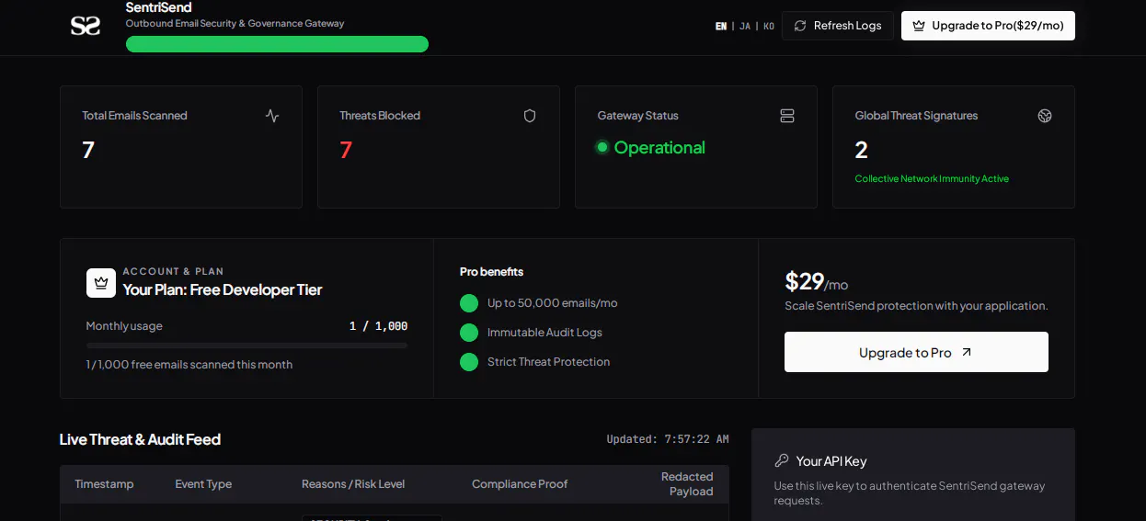Click the green progress bar under SentriSend title
This screenshot has width=1146, height=521.
(x=277, y=44)
